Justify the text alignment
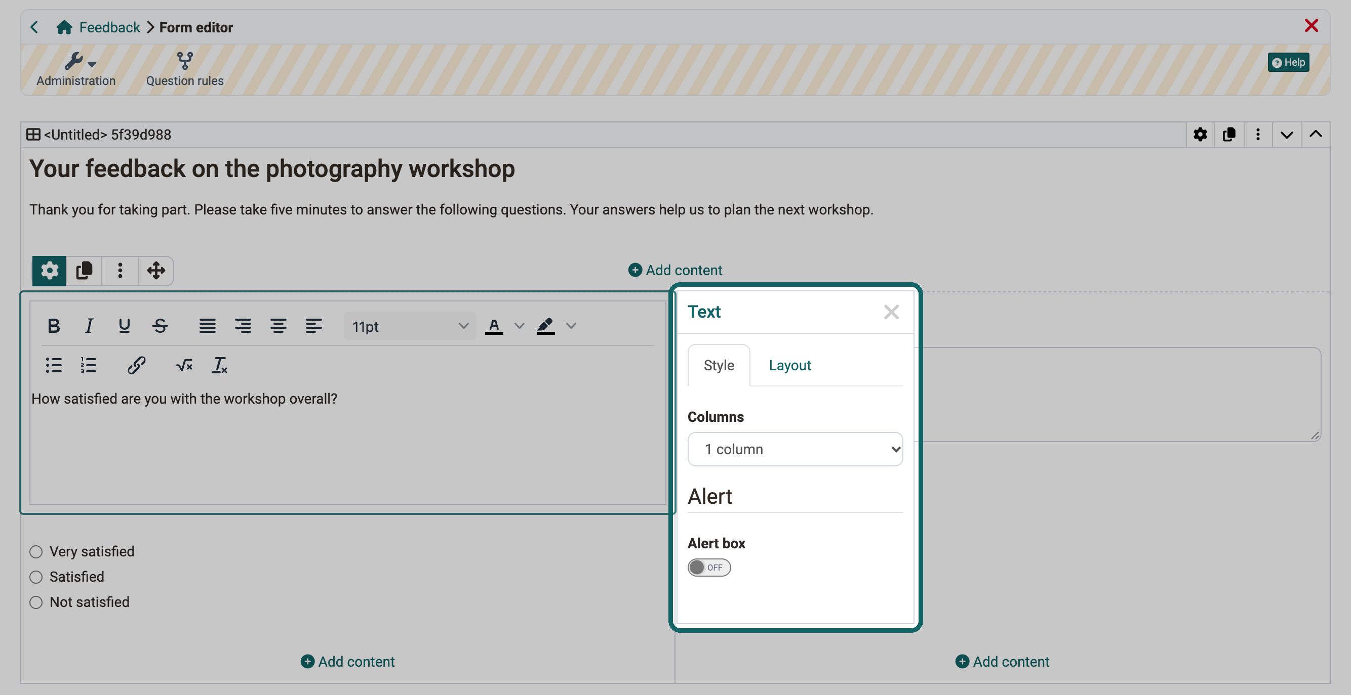This screenshot has width=1351, height=695. click(x=207, y=326)
